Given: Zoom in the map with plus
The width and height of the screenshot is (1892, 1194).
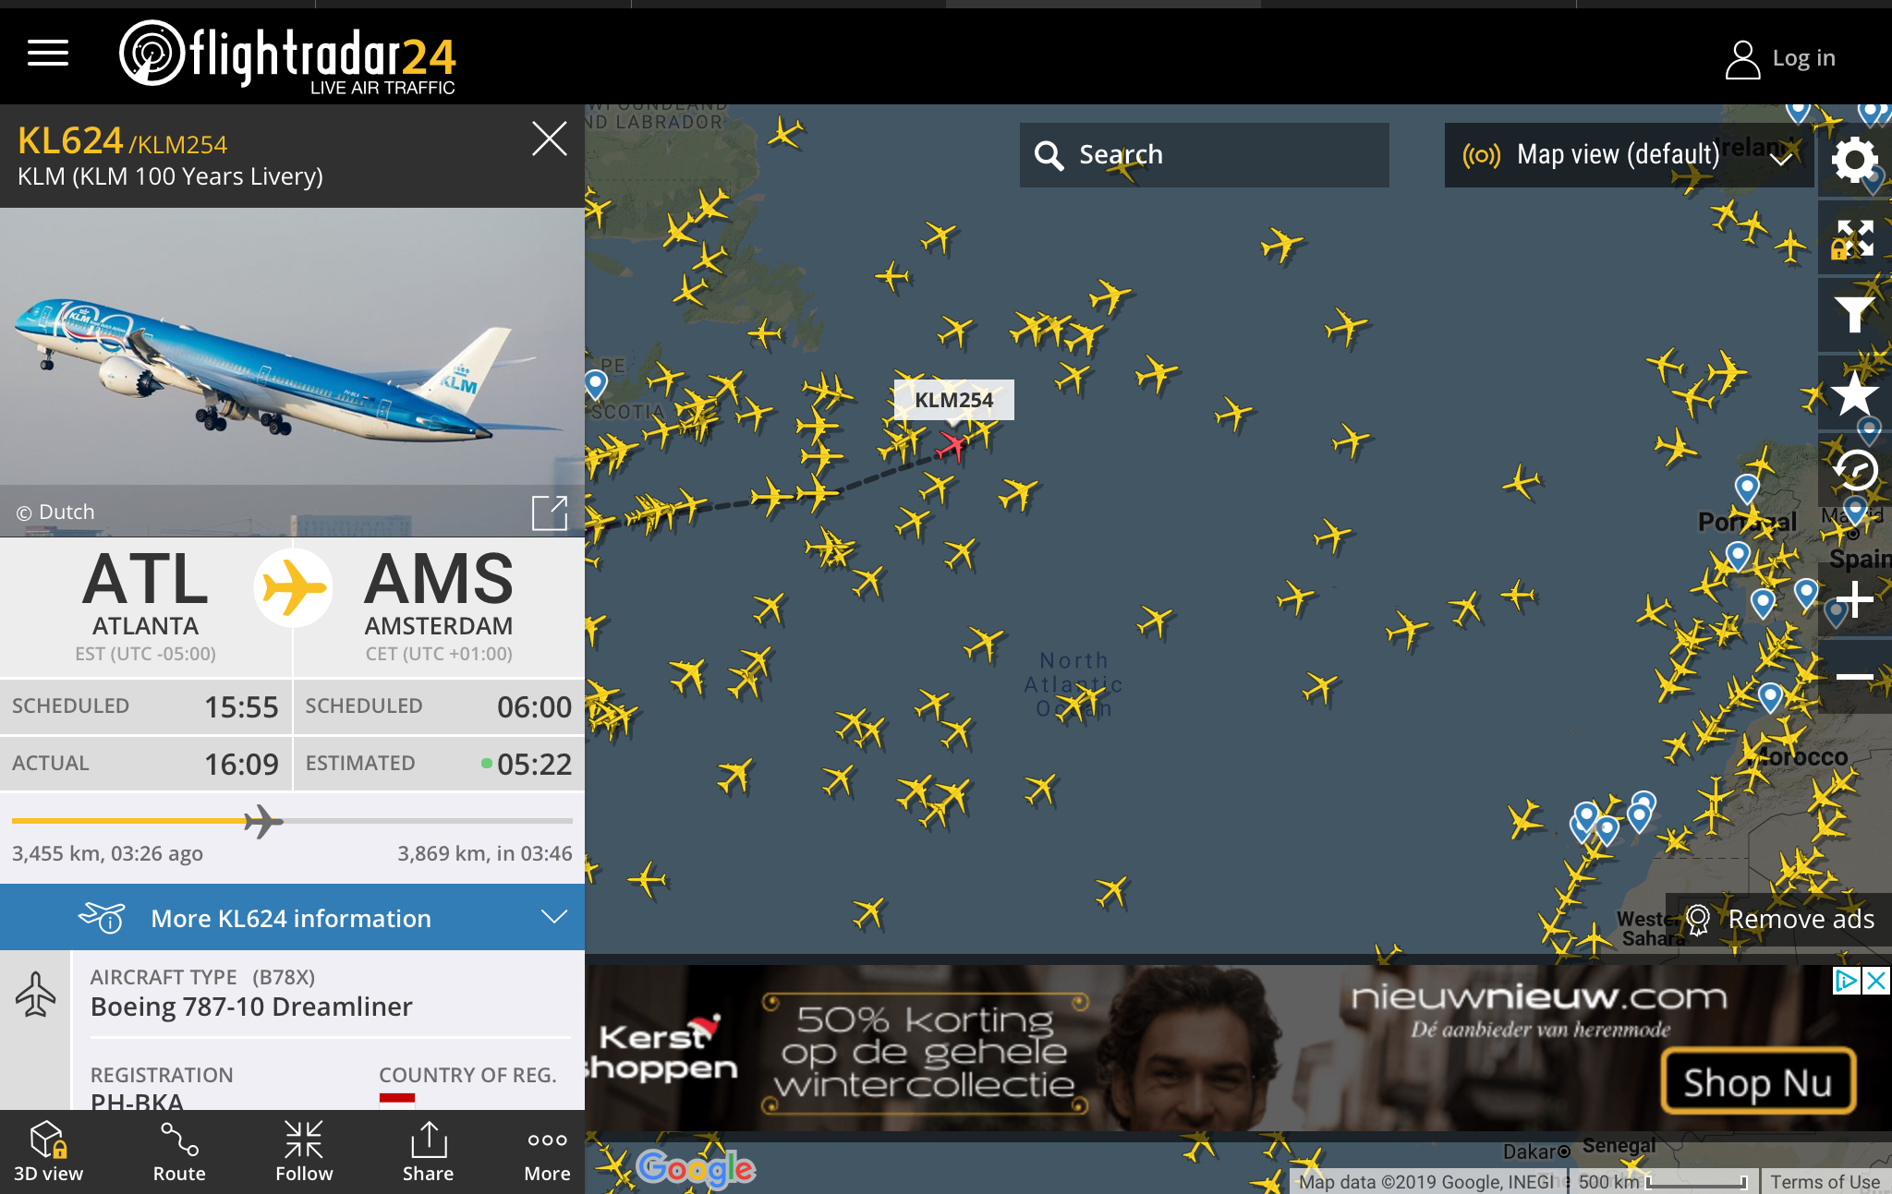Looking at the screenshot, I should click(1854, 600).
